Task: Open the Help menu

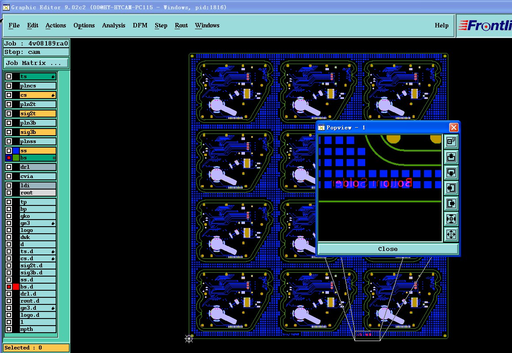Action: click(x=441, y=26)
